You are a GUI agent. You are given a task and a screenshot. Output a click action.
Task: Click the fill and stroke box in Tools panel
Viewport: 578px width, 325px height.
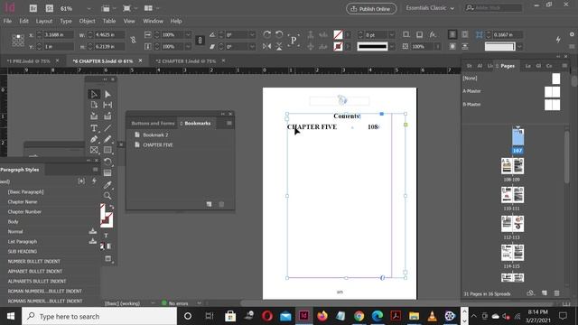point(107,217)
